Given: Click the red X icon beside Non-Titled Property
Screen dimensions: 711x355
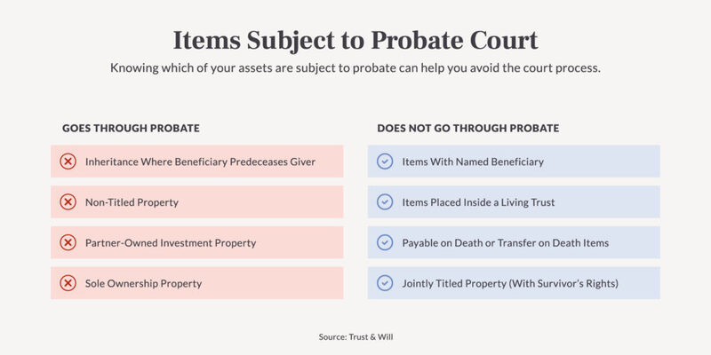Looking at the screenshot, I should tap(68, 202).
